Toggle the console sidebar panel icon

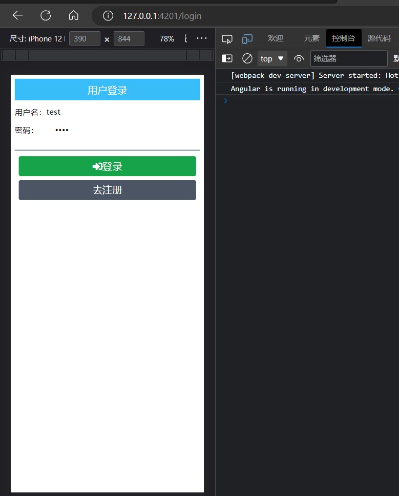(x=227, y=58)
